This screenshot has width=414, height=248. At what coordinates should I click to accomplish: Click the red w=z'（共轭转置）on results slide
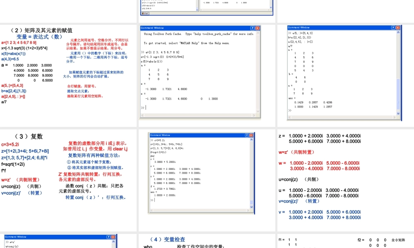click(297, 152)
